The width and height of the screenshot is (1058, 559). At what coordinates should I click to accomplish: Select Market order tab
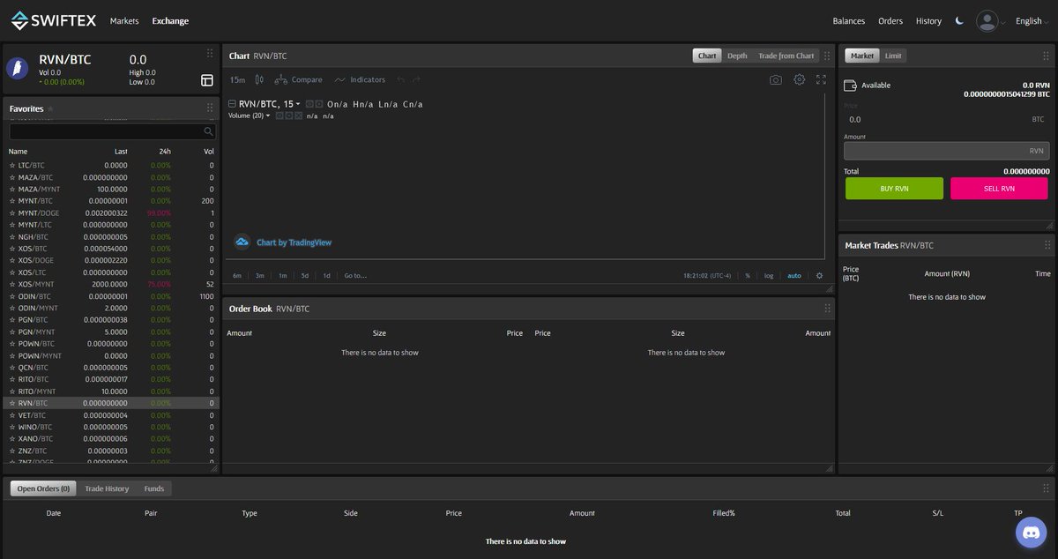tap(861, 56)
